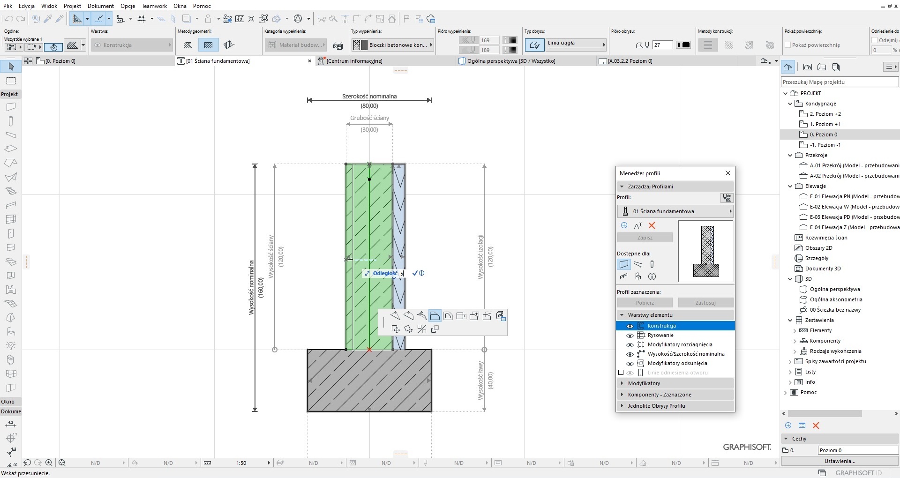Click the eyedropper pick-up parameters icon
This screenshot has width=900, height=478.
(x=48, y=19)
